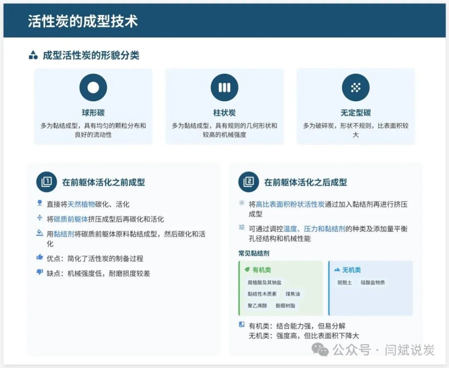The image size is (449, 368).
Task: Click the 活性炭的成型技术 title banner
Action: click(224, 21)
